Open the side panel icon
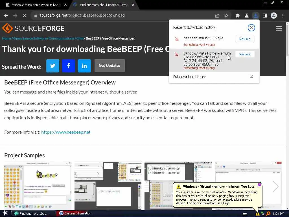The width and height of the screenshot is (289, 217). point(265,16)
